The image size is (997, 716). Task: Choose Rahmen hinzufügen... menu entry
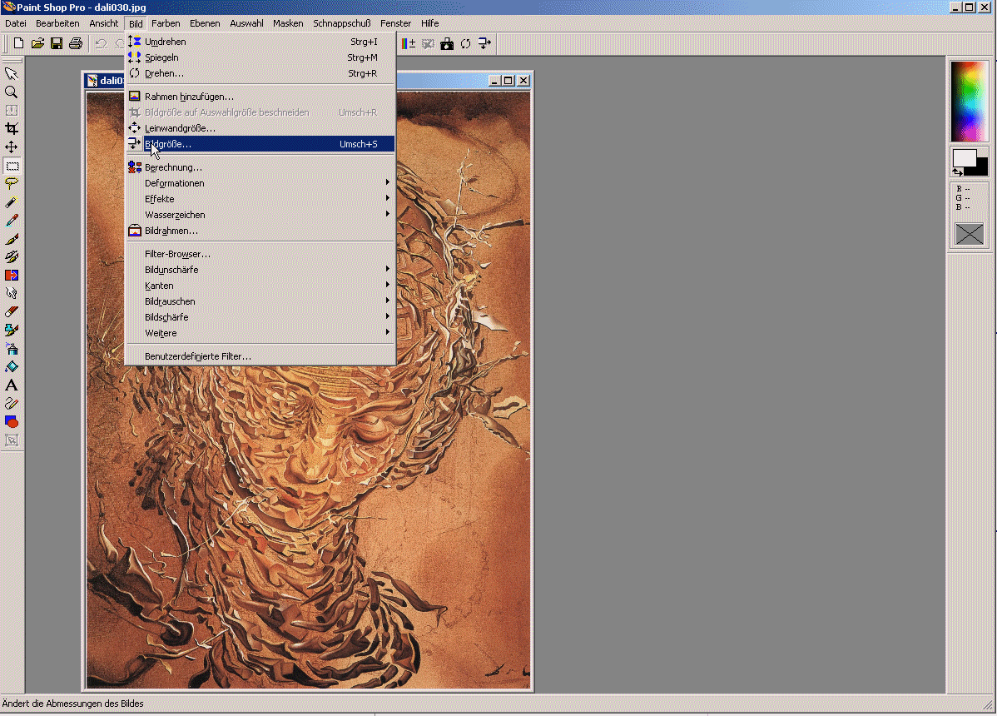click(x=260, y=97)
